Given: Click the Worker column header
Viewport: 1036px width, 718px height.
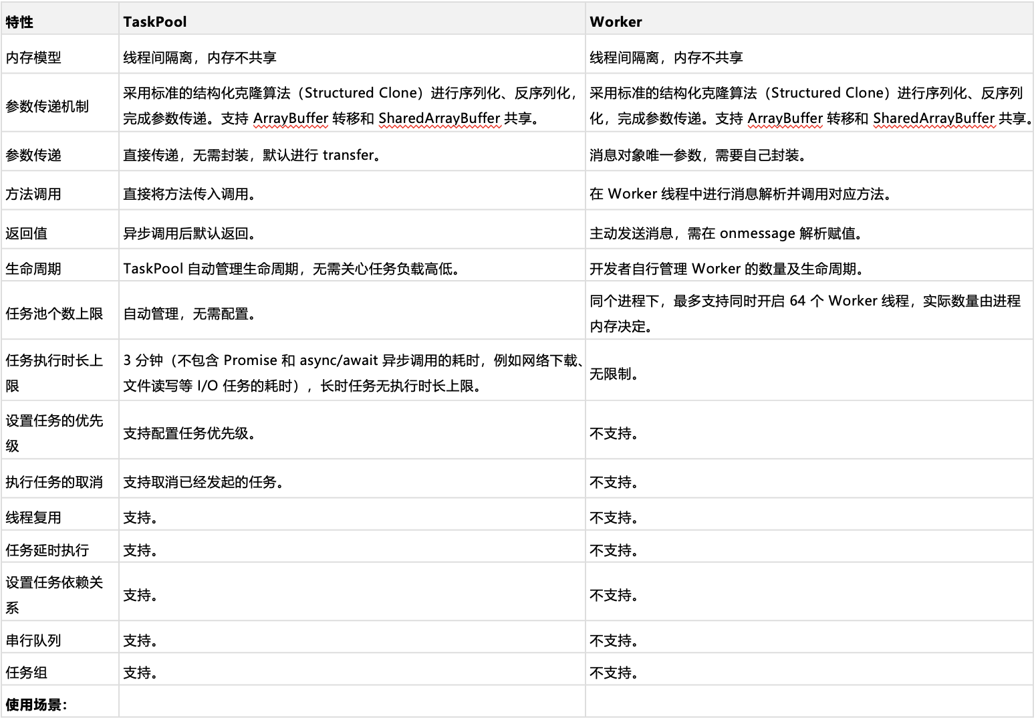Looking at the screenshot, I should pos(615,21).
